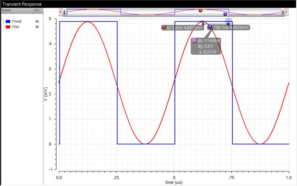
Task: Click the 5 tick label on voltage axis
Action: click(x=50, y=19)
